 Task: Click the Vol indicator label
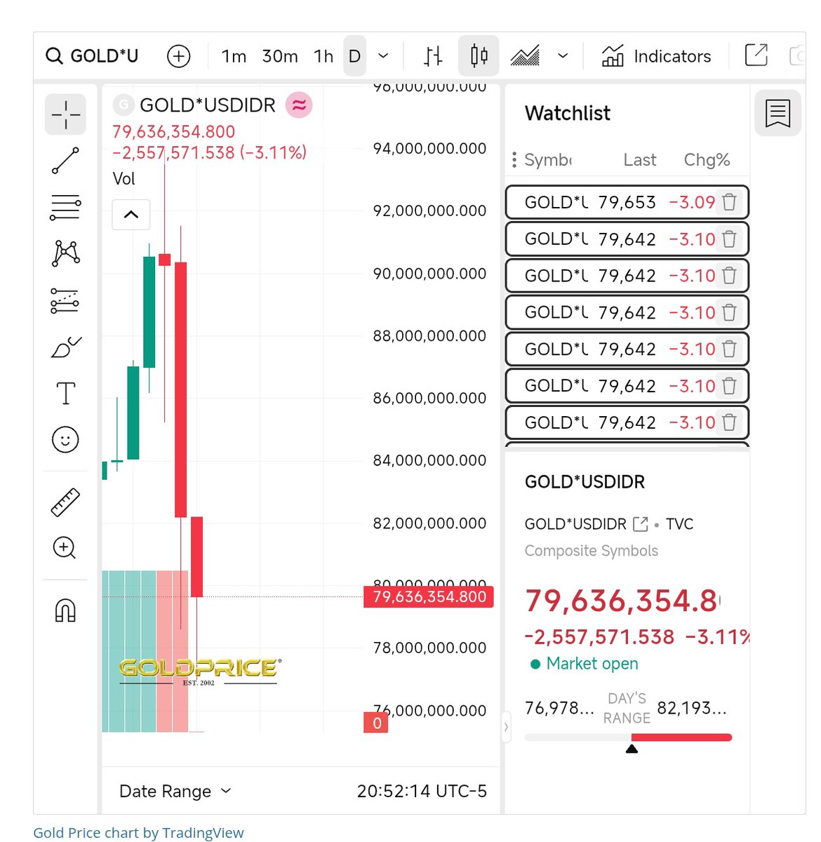[x=124, y=179]
